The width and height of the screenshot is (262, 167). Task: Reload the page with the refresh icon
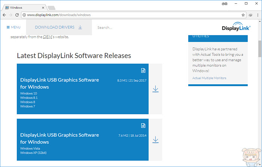[17, 15]
